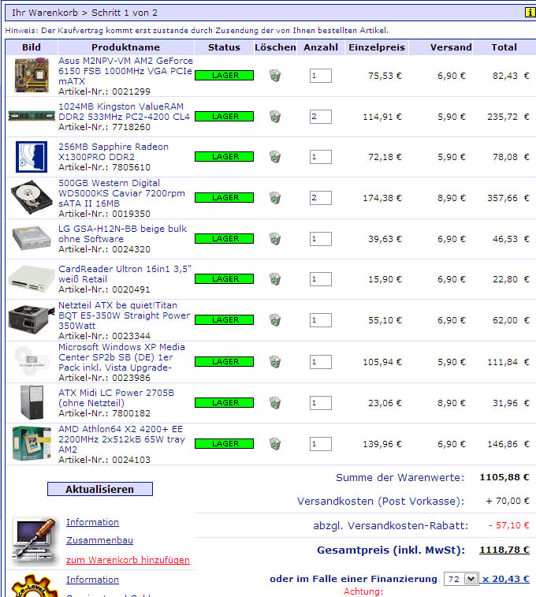Click quantity field for ATX Midi case
This screenshot has height=597, width=536.
[x=321, y=403]
